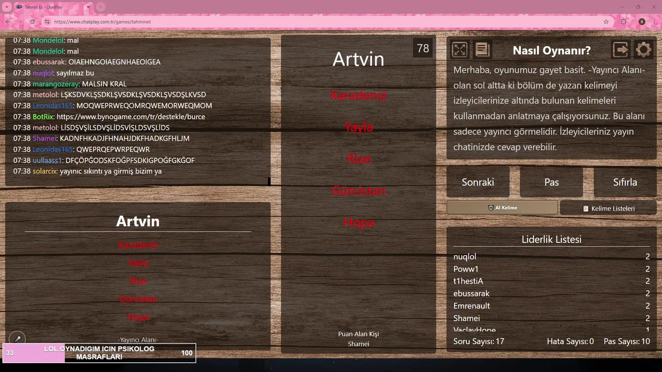The width and height of the screenshot is (662, 372).
Task: Click the donation goal progress bar
Action: [99, 353]
